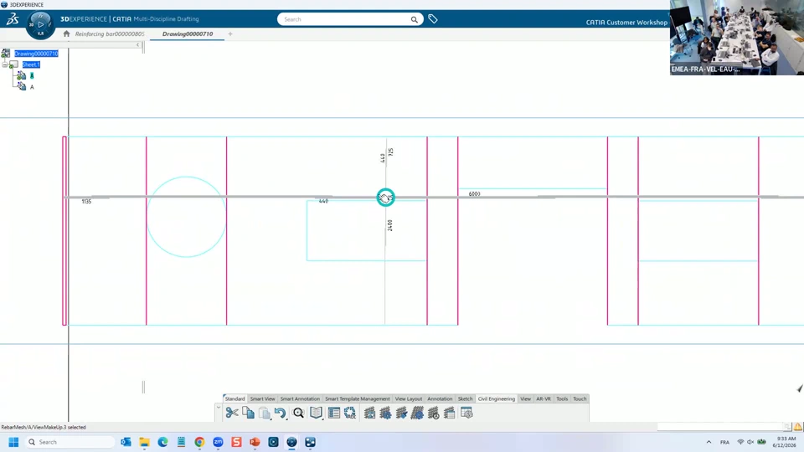
Task: Select the Civil Engineering tab
Action: coord(497,398)
